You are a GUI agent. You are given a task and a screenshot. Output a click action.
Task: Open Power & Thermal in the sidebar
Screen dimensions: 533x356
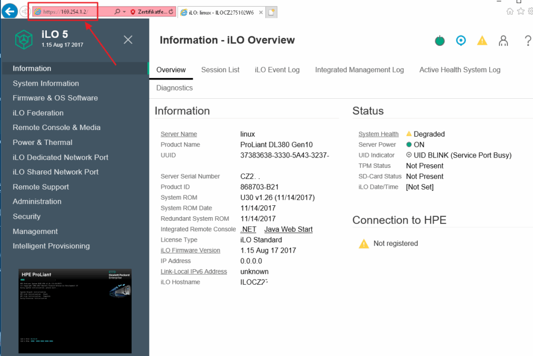click(43, 142)
